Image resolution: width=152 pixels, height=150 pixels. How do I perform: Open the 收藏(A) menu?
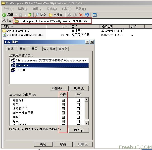coord(52,9)
